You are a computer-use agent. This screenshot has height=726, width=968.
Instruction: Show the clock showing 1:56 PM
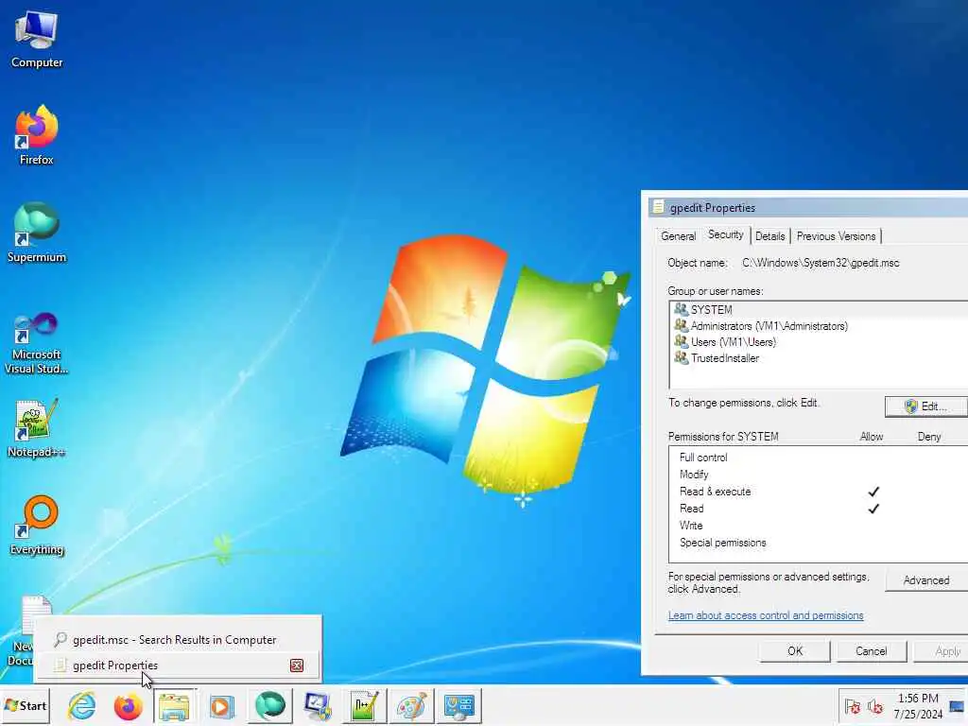point(918,705)
